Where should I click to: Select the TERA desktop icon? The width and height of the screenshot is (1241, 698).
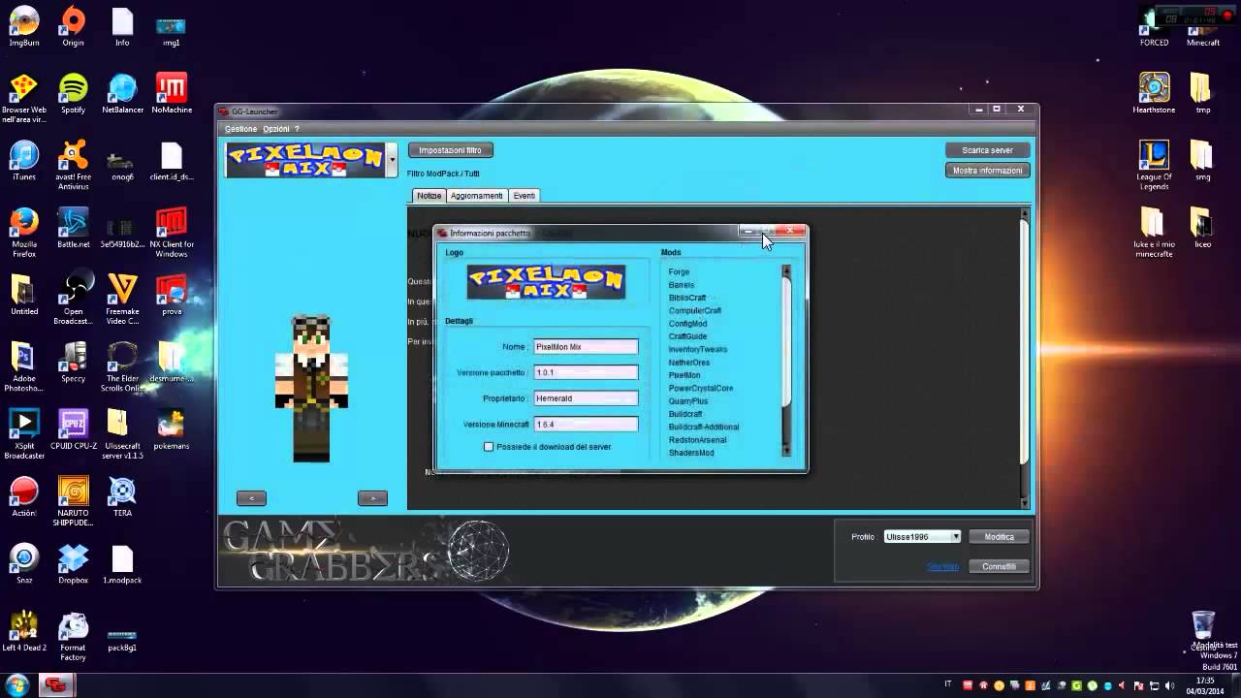[x=122, y=495]
